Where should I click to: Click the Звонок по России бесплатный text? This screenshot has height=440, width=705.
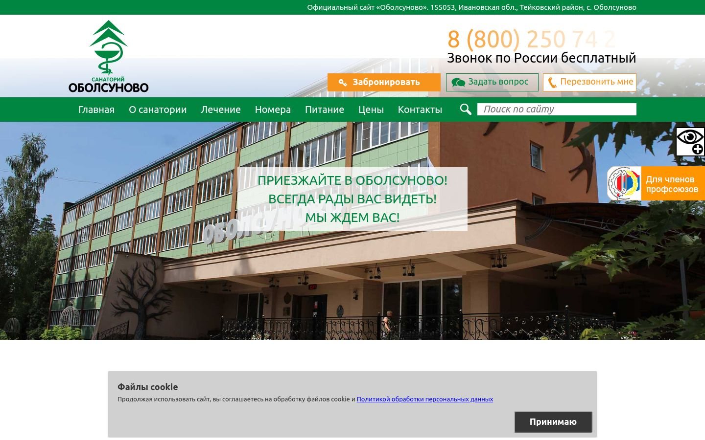pyautogui.click(x=541, y=58)
